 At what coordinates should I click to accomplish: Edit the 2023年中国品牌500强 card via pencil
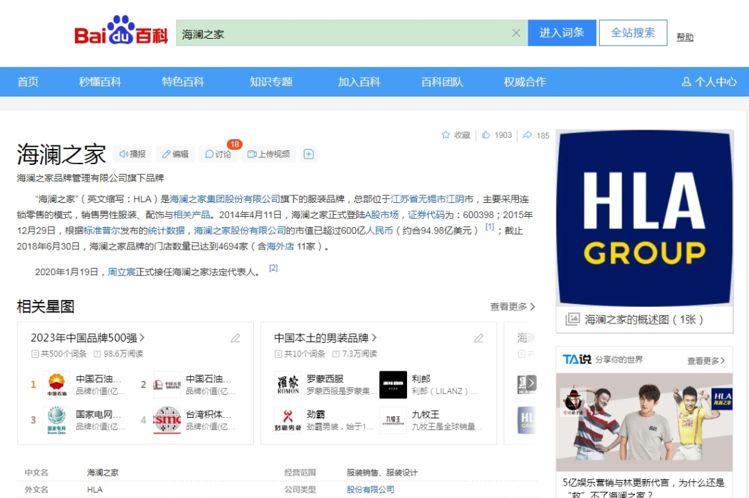[236, 338]
